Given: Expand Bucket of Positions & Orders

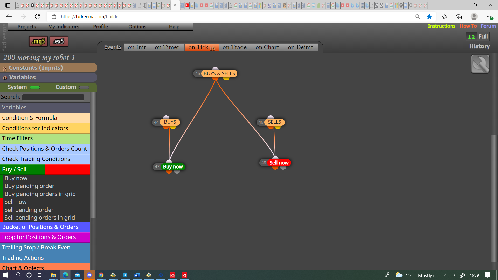Looking at the screenshot, I should click(45, 227).
